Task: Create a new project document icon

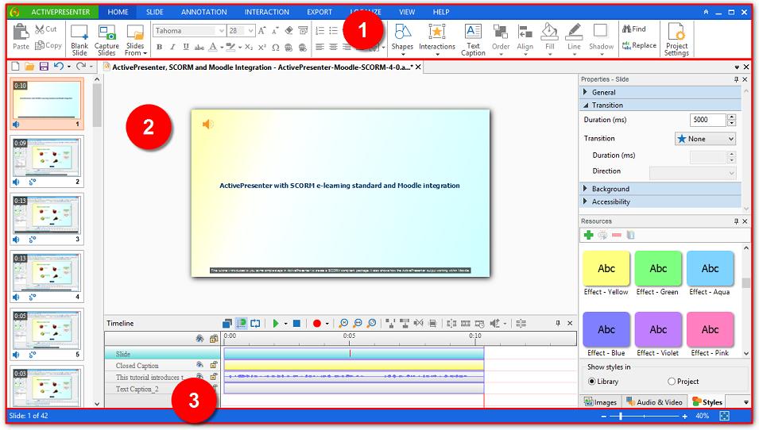Action: pyautogui.click(x=15, y=66)
